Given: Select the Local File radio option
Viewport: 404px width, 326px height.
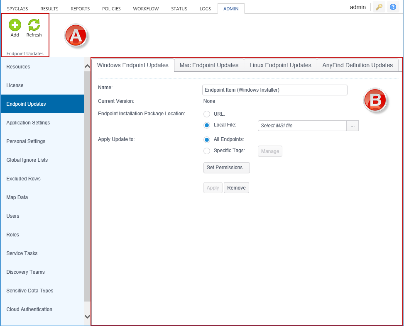Looking at the screenshot, I should point(207,125).
